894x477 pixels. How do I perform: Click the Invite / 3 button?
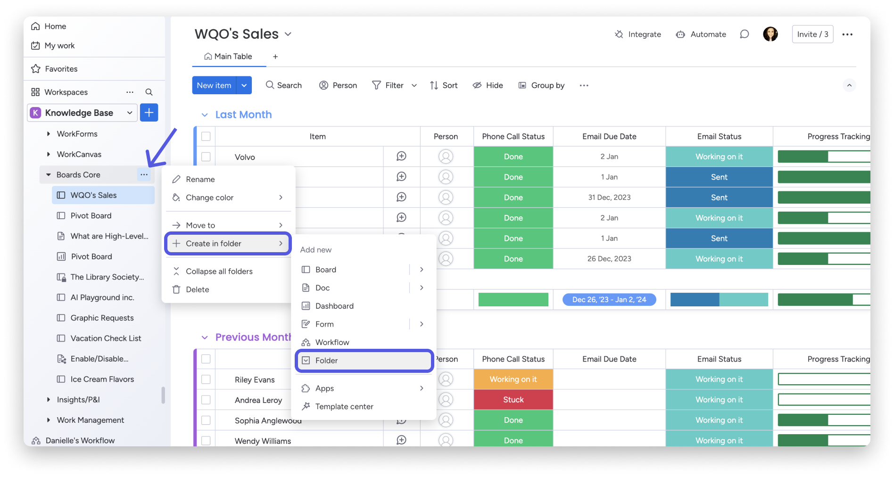pos(812,34)
